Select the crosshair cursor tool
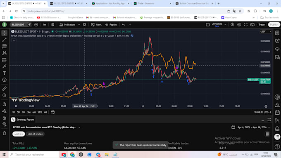The height and width of the screenshot is (158, 281). [5, 33]
